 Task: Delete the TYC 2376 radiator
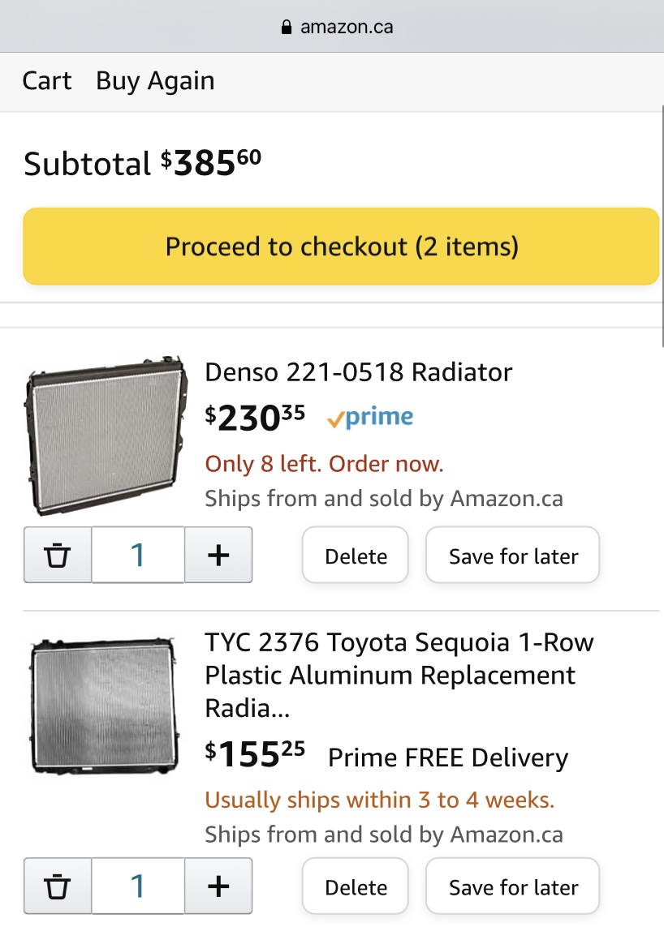[x=356, y=887]
